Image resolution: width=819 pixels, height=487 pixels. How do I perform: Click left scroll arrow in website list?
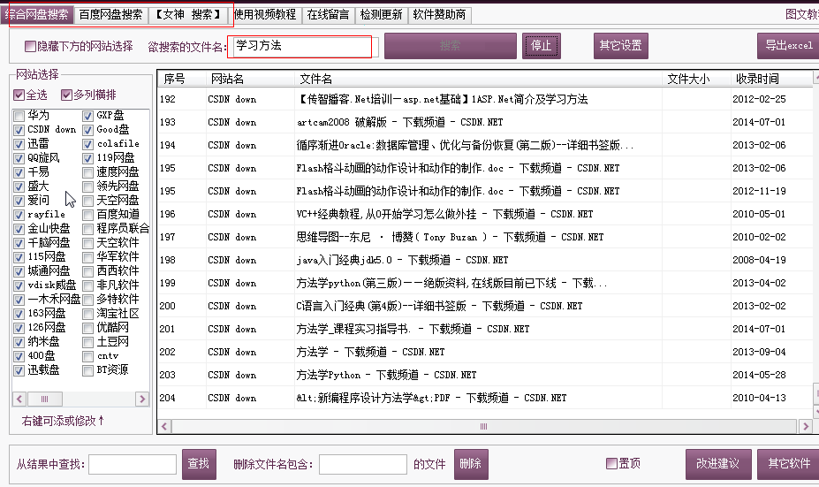(x=19, y=399)
